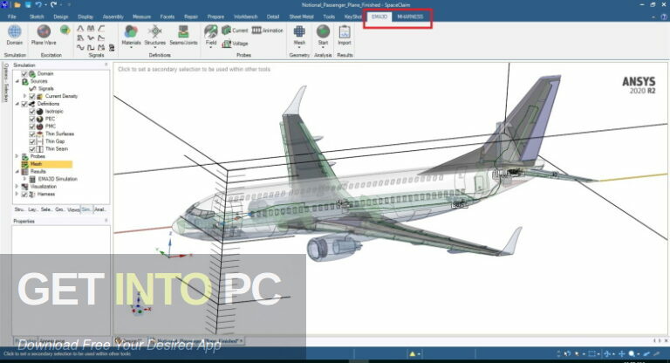Collapse the Results tree node
Image resolution: width=670 pixels, height=363 pixels.
coord(17,171)
